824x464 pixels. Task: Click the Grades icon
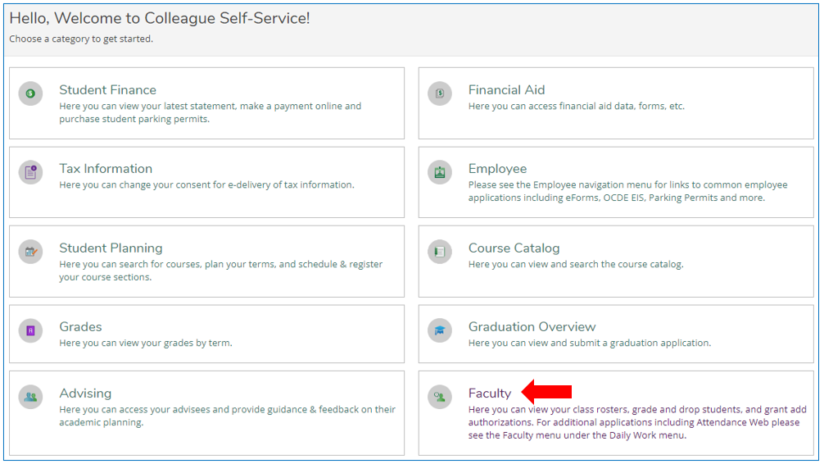coord(30,330)
